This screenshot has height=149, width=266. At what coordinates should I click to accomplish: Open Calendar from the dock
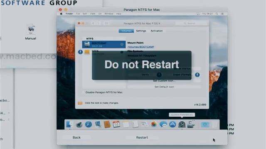point(116,124)
